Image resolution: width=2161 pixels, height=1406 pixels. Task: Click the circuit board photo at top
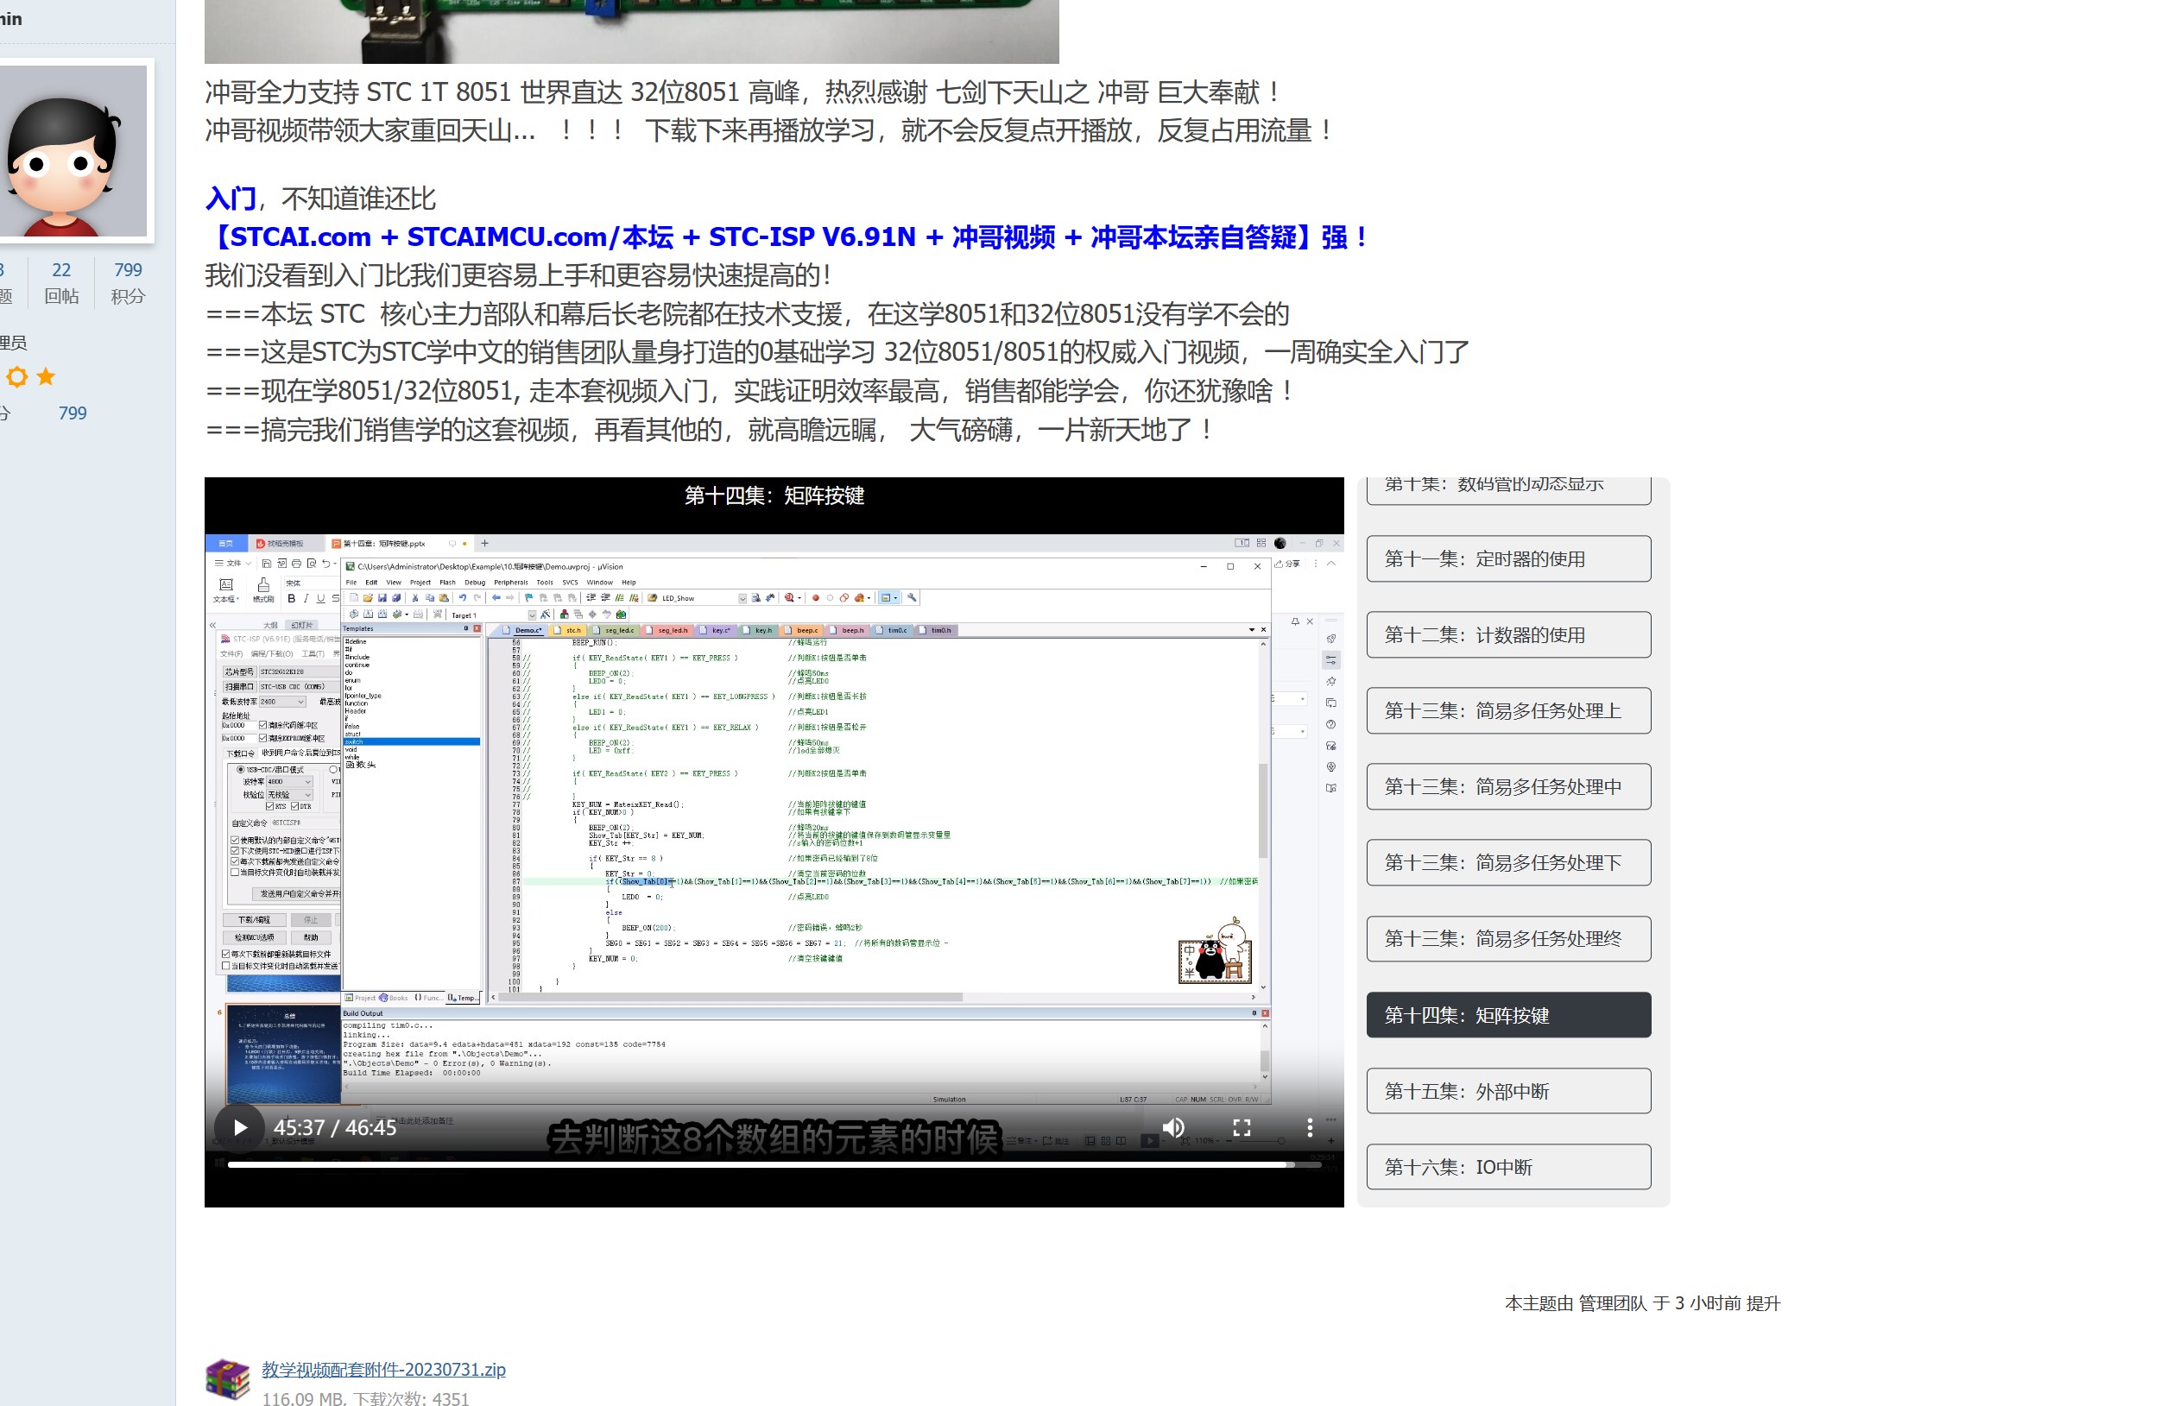click(x=631, y=32)
